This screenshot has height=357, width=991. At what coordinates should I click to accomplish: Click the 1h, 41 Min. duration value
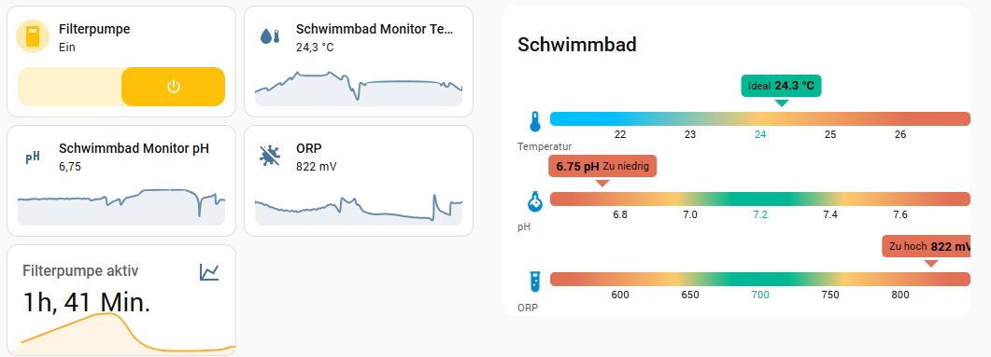[87, 302]
